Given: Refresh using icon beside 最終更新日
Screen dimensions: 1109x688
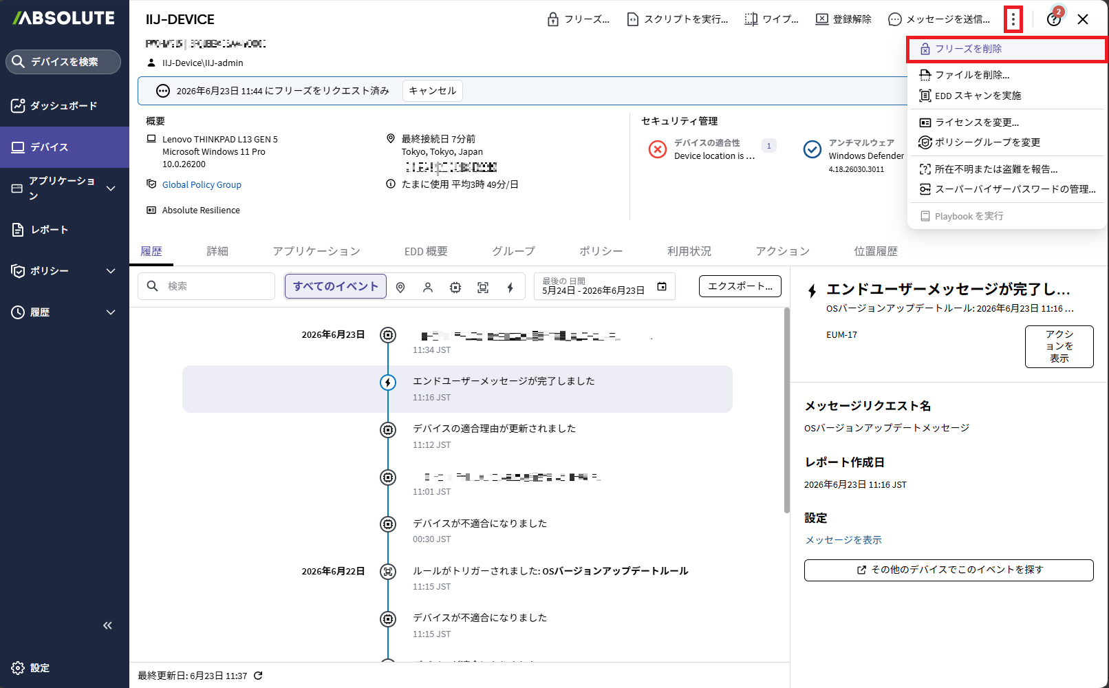Looking at the screenshot, I should [258, 676].
